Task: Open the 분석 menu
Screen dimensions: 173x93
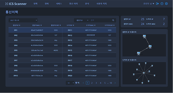Action: click(x=87, y=4)
